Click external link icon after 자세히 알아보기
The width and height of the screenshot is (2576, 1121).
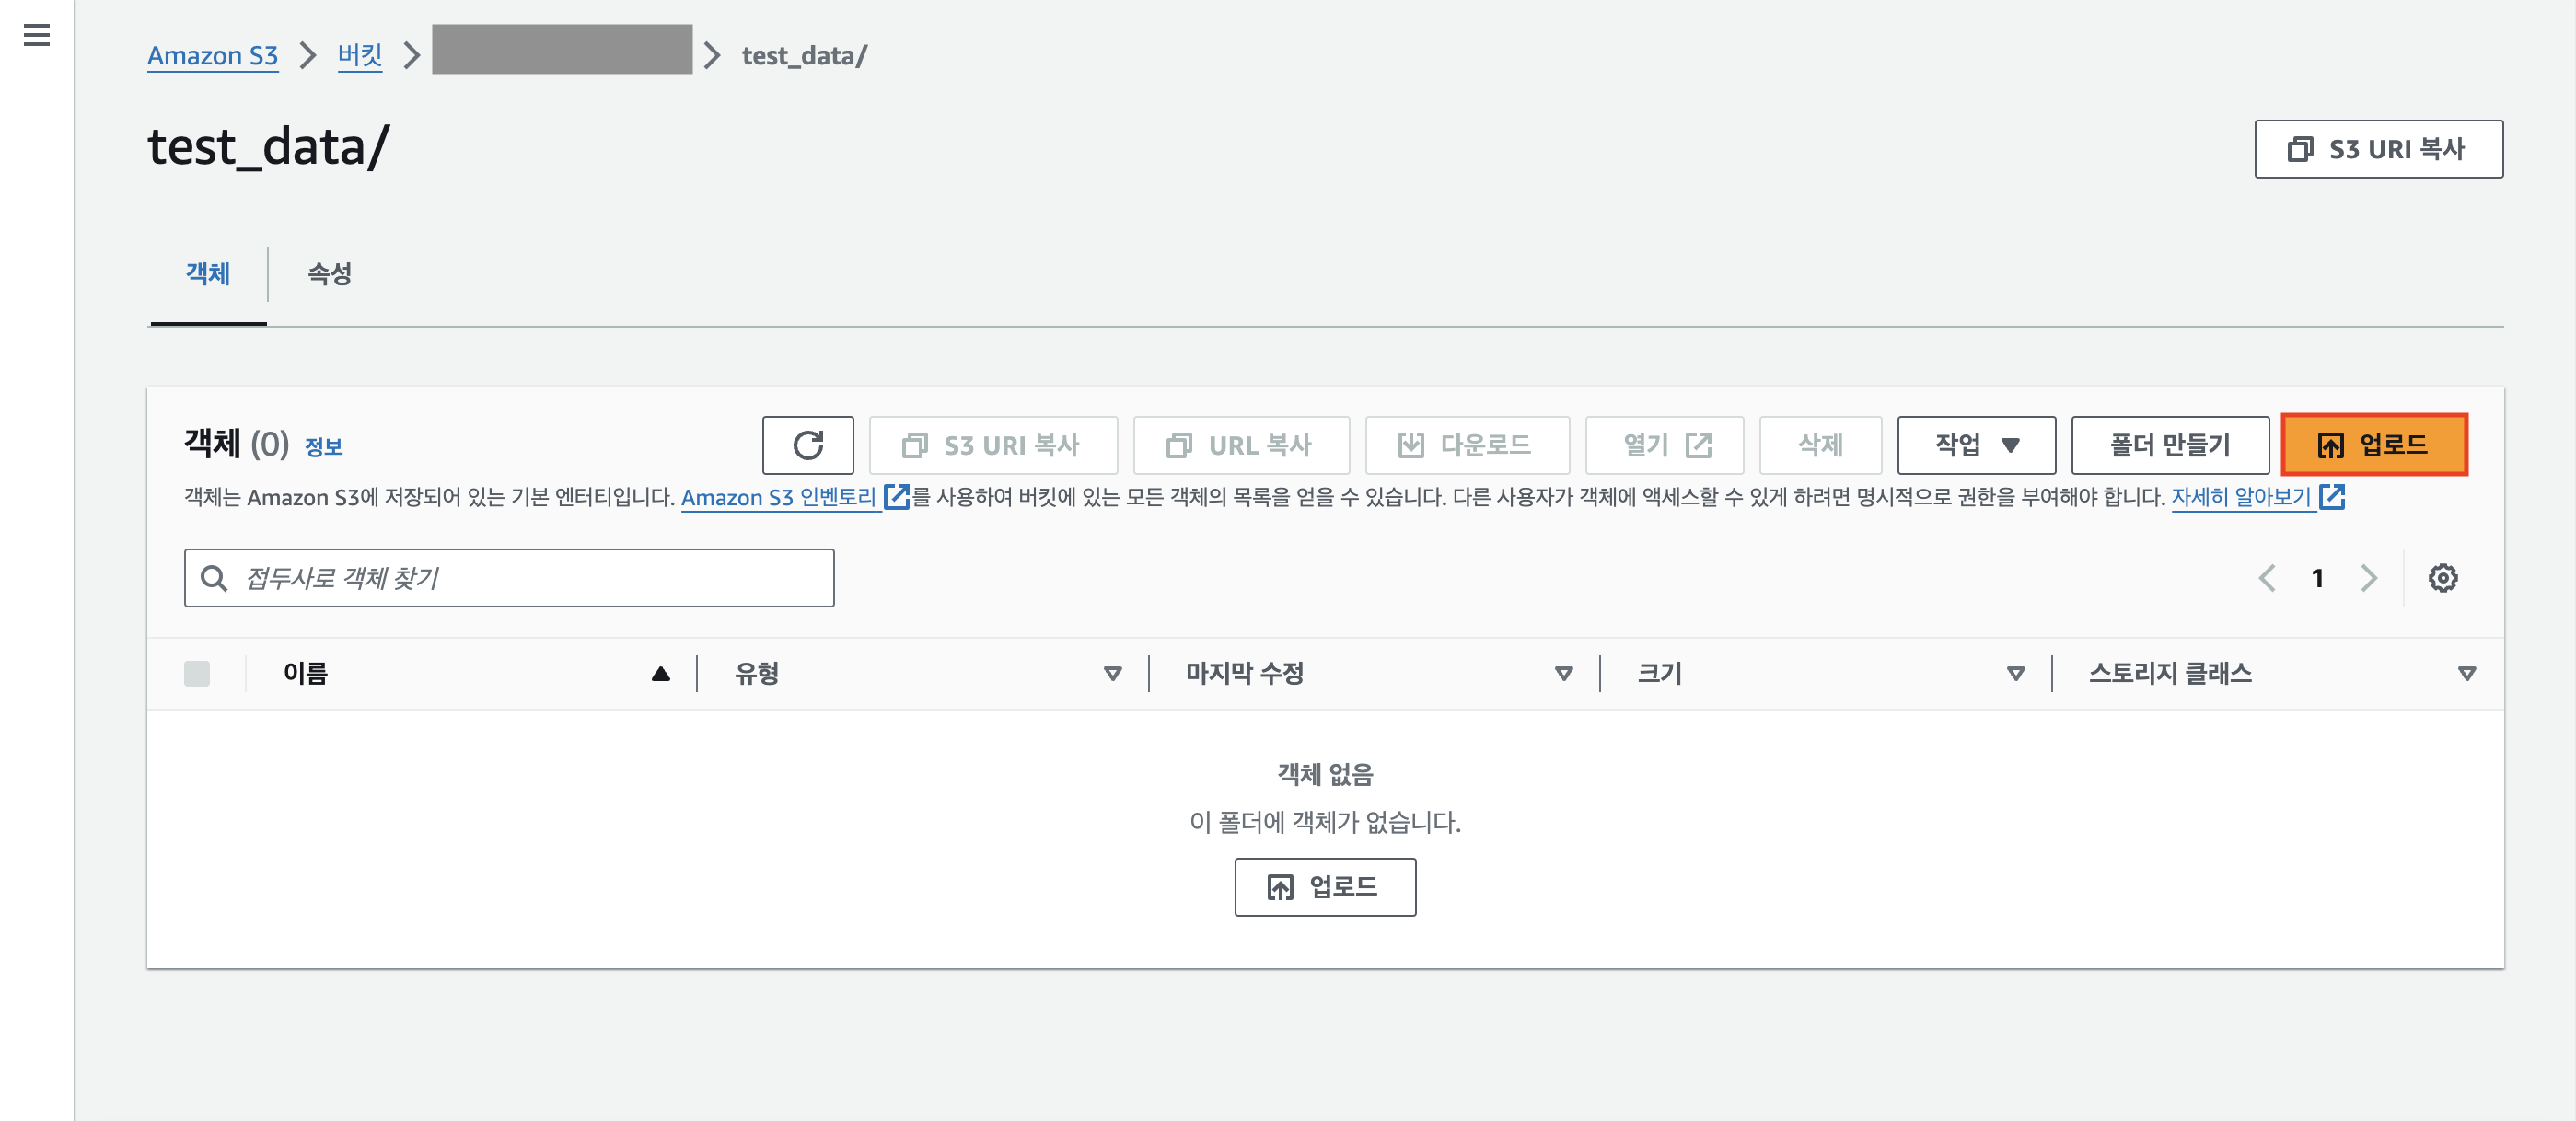pos(2331,497)
